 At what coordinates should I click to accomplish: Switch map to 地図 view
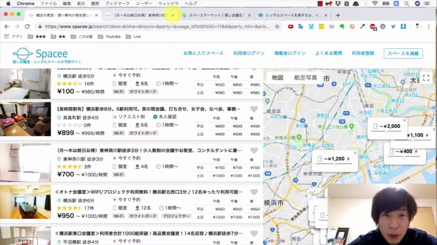(x=278, y=78)
